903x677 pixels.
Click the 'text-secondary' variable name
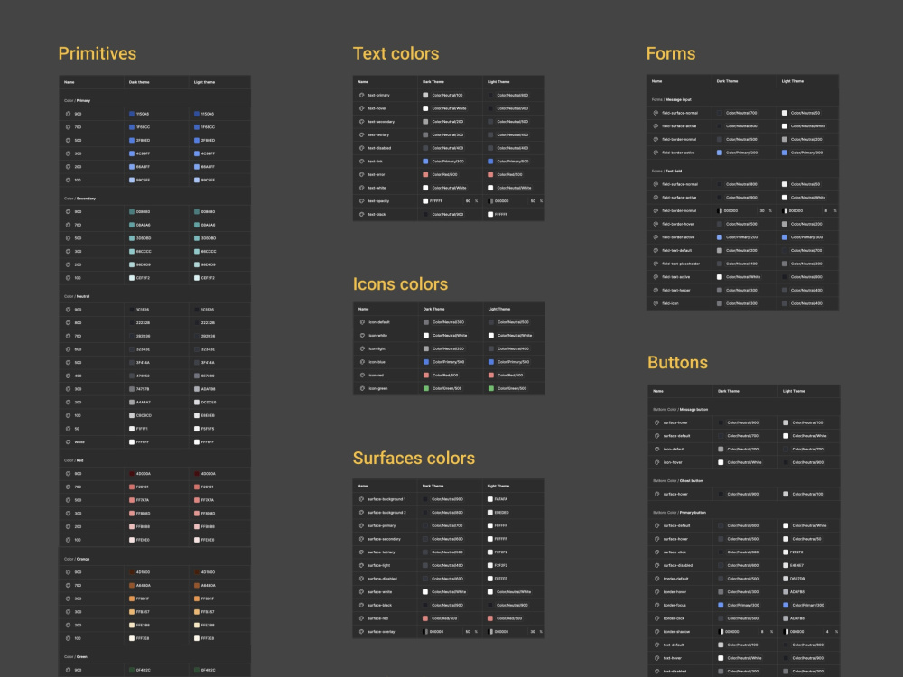[381, 122]
